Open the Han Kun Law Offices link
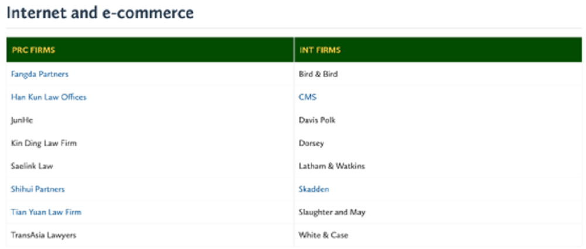Screen dimensions: 586x249 pyautogui.click(x=49, y=97)
